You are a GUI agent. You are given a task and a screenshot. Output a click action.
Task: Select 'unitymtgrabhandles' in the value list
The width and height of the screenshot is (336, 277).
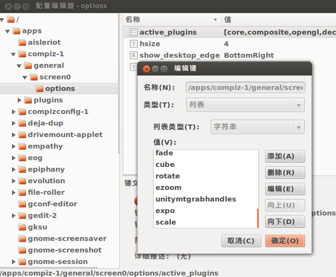(206, 199)
